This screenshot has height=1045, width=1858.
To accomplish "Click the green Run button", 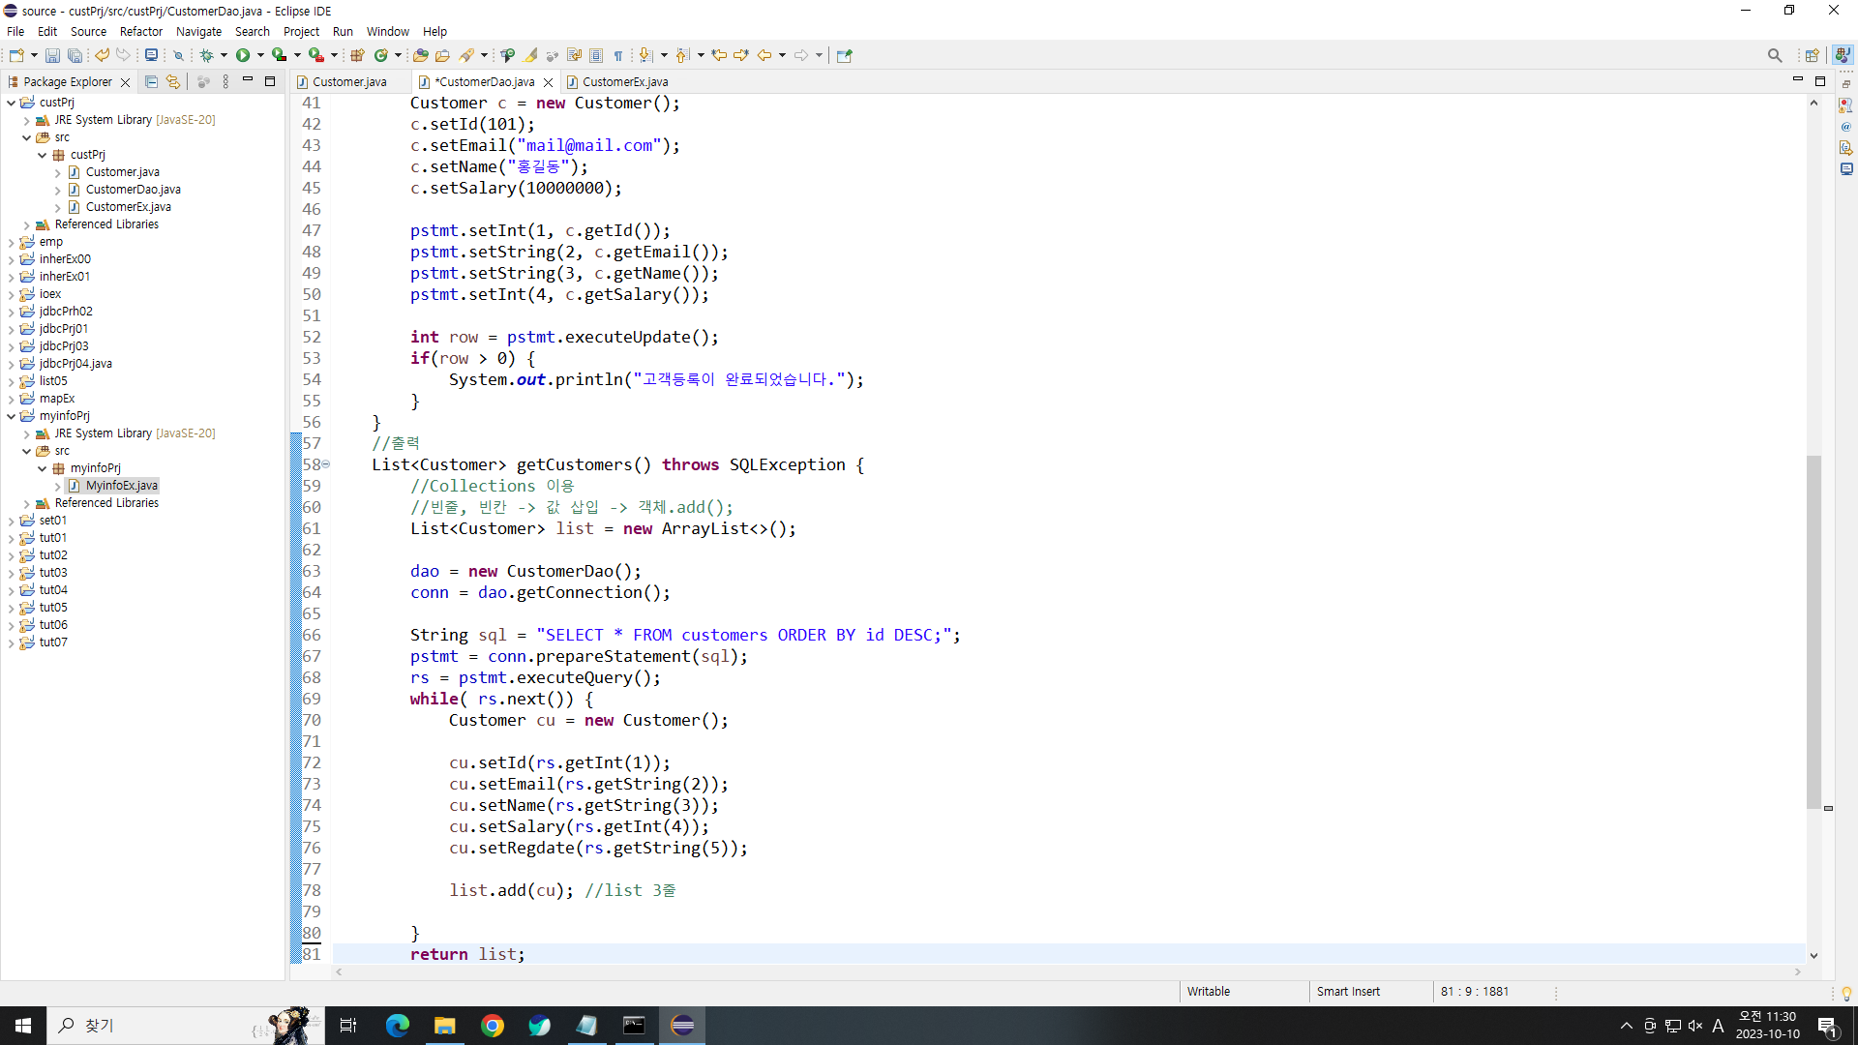I will 243,56.
